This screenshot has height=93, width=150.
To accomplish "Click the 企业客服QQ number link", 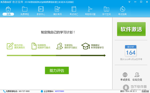I will pos(59,91).
